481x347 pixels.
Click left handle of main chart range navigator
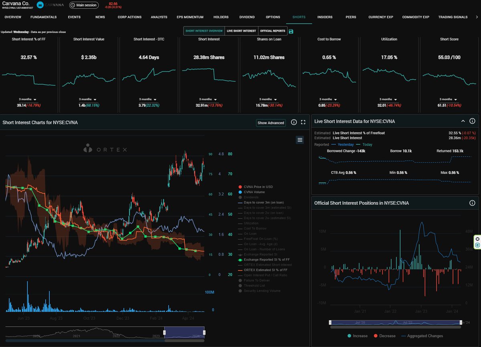pyautogui.click(x=165, y=332)
